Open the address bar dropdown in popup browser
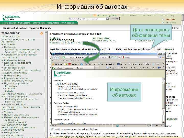The width and height of the screenshot is (184, 138). 108,57
